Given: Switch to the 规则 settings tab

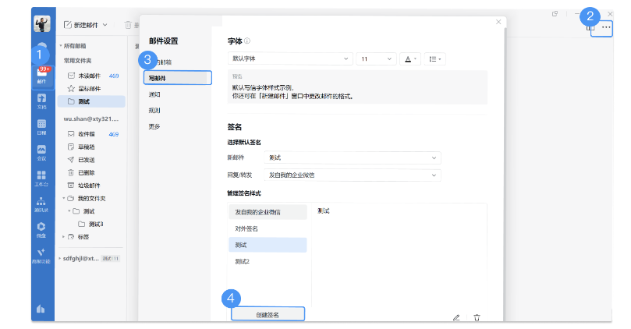Looking at the screenshot, I should 154,110.
